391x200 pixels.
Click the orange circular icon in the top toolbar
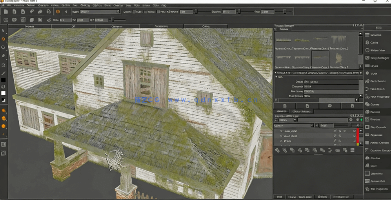click(x=58, y=12)
